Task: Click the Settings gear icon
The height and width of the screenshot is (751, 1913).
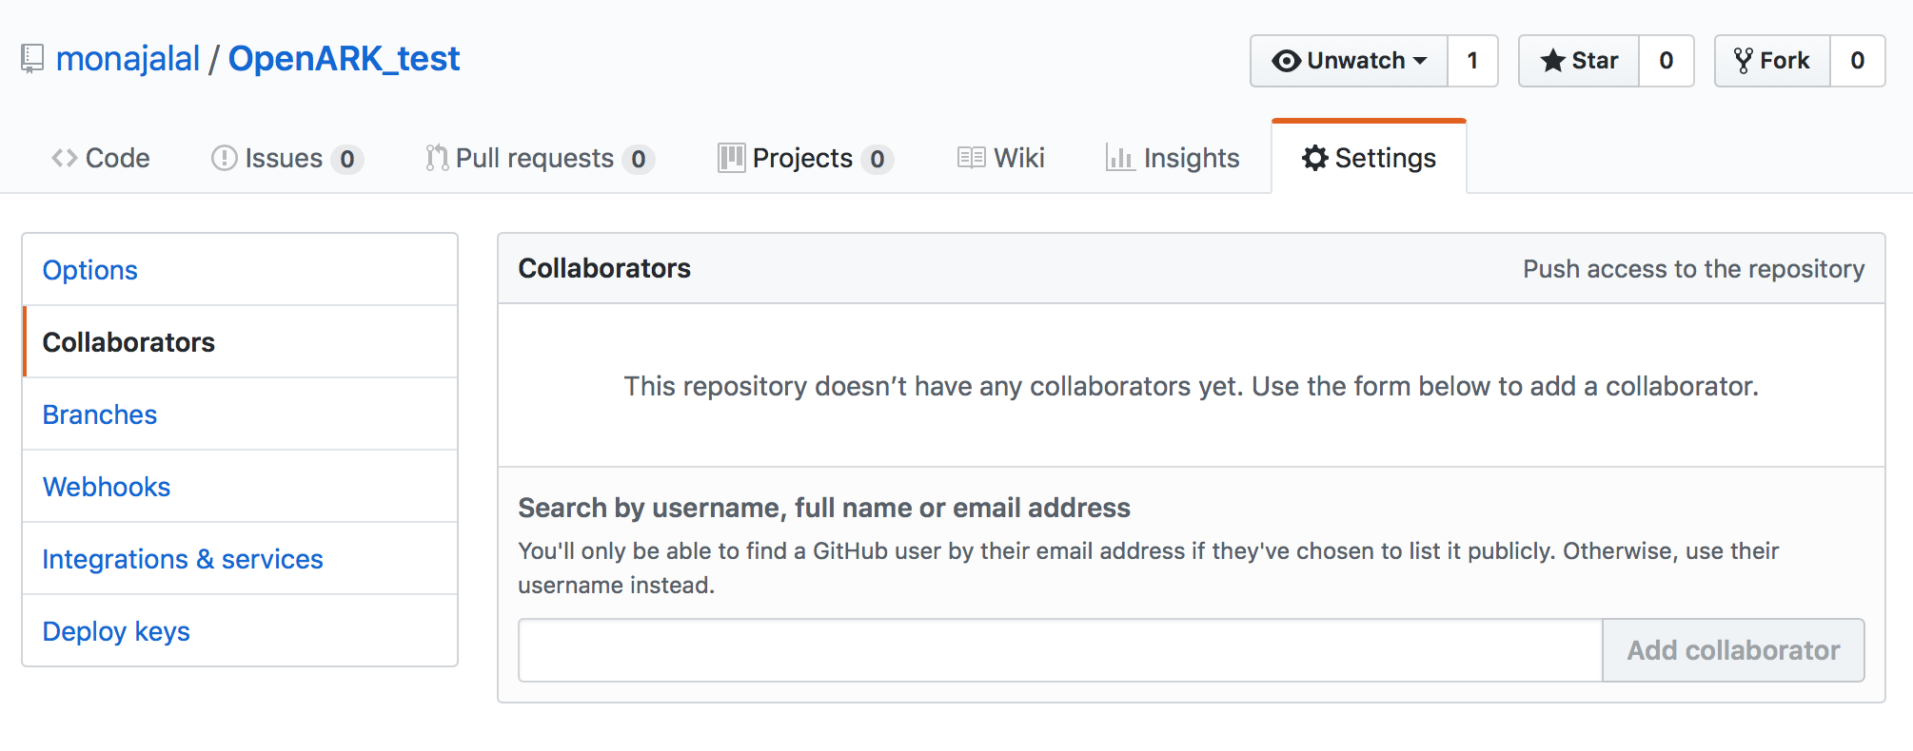Action: click(x=1314, y=158)
